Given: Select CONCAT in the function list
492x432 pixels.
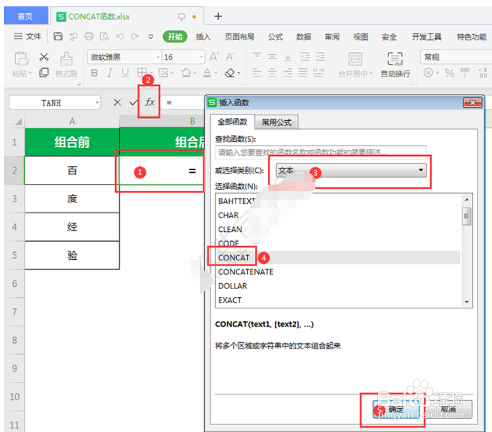Looking at the screenshot, I should coord(234,257).
